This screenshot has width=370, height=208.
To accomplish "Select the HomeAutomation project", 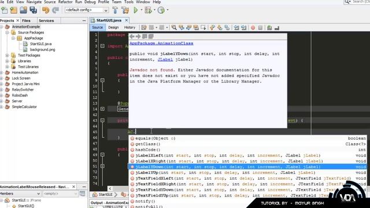I will point(25,72).
